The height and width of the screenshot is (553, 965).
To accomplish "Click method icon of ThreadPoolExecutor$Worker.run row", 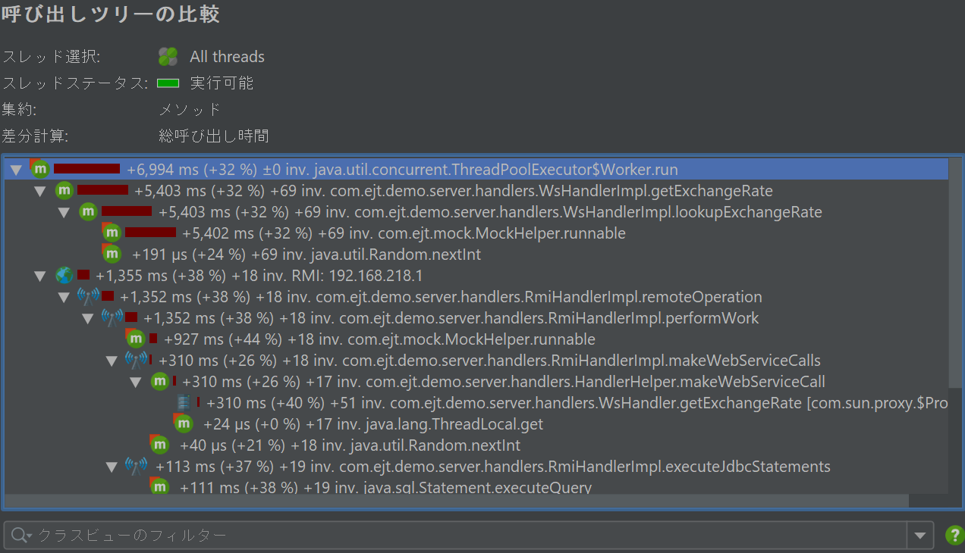I will [x=39, y=169].
